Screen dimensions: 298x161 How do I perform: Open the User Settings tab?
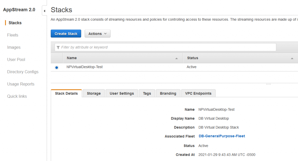pos(122,93)
